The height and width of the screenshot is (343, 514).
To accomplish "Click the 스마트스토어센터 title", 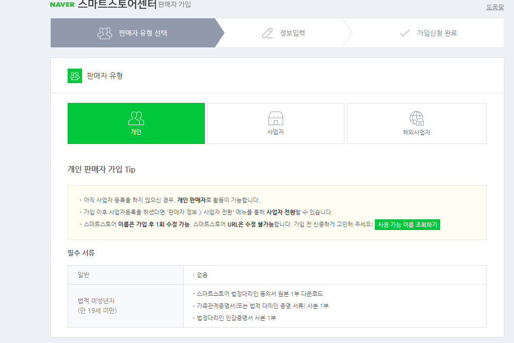I will 117,4.
